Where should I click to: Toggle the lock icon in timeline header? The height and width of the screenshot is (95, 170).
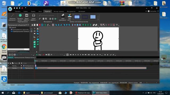click(x=10, y=63)
